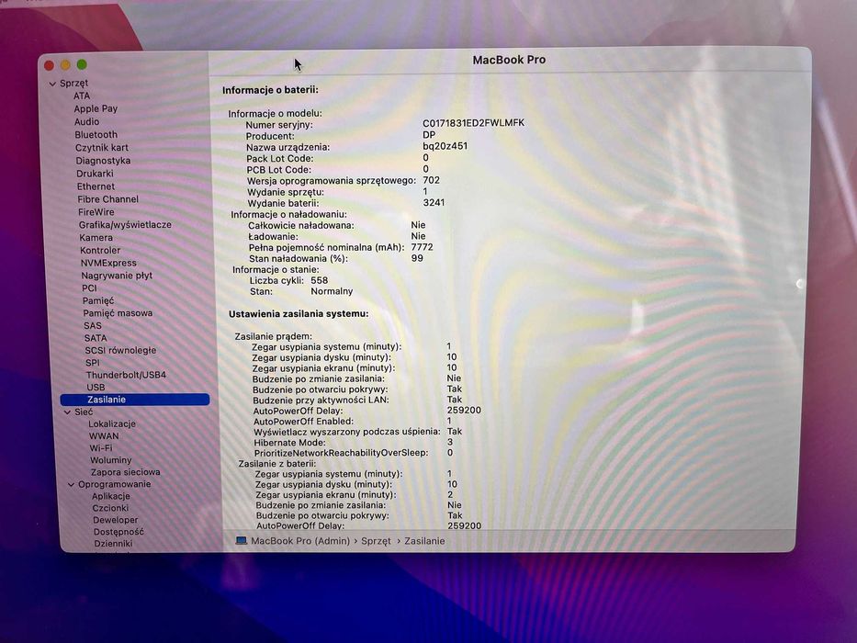Open Wi-Fi network entry
This screenshot has height=643, width=857.
pos(100,448)
